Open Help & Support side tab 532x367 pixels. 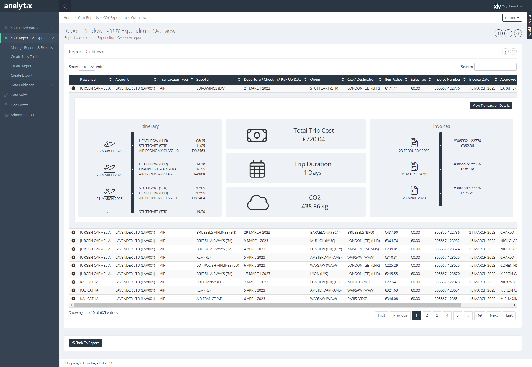click(530, 26)
